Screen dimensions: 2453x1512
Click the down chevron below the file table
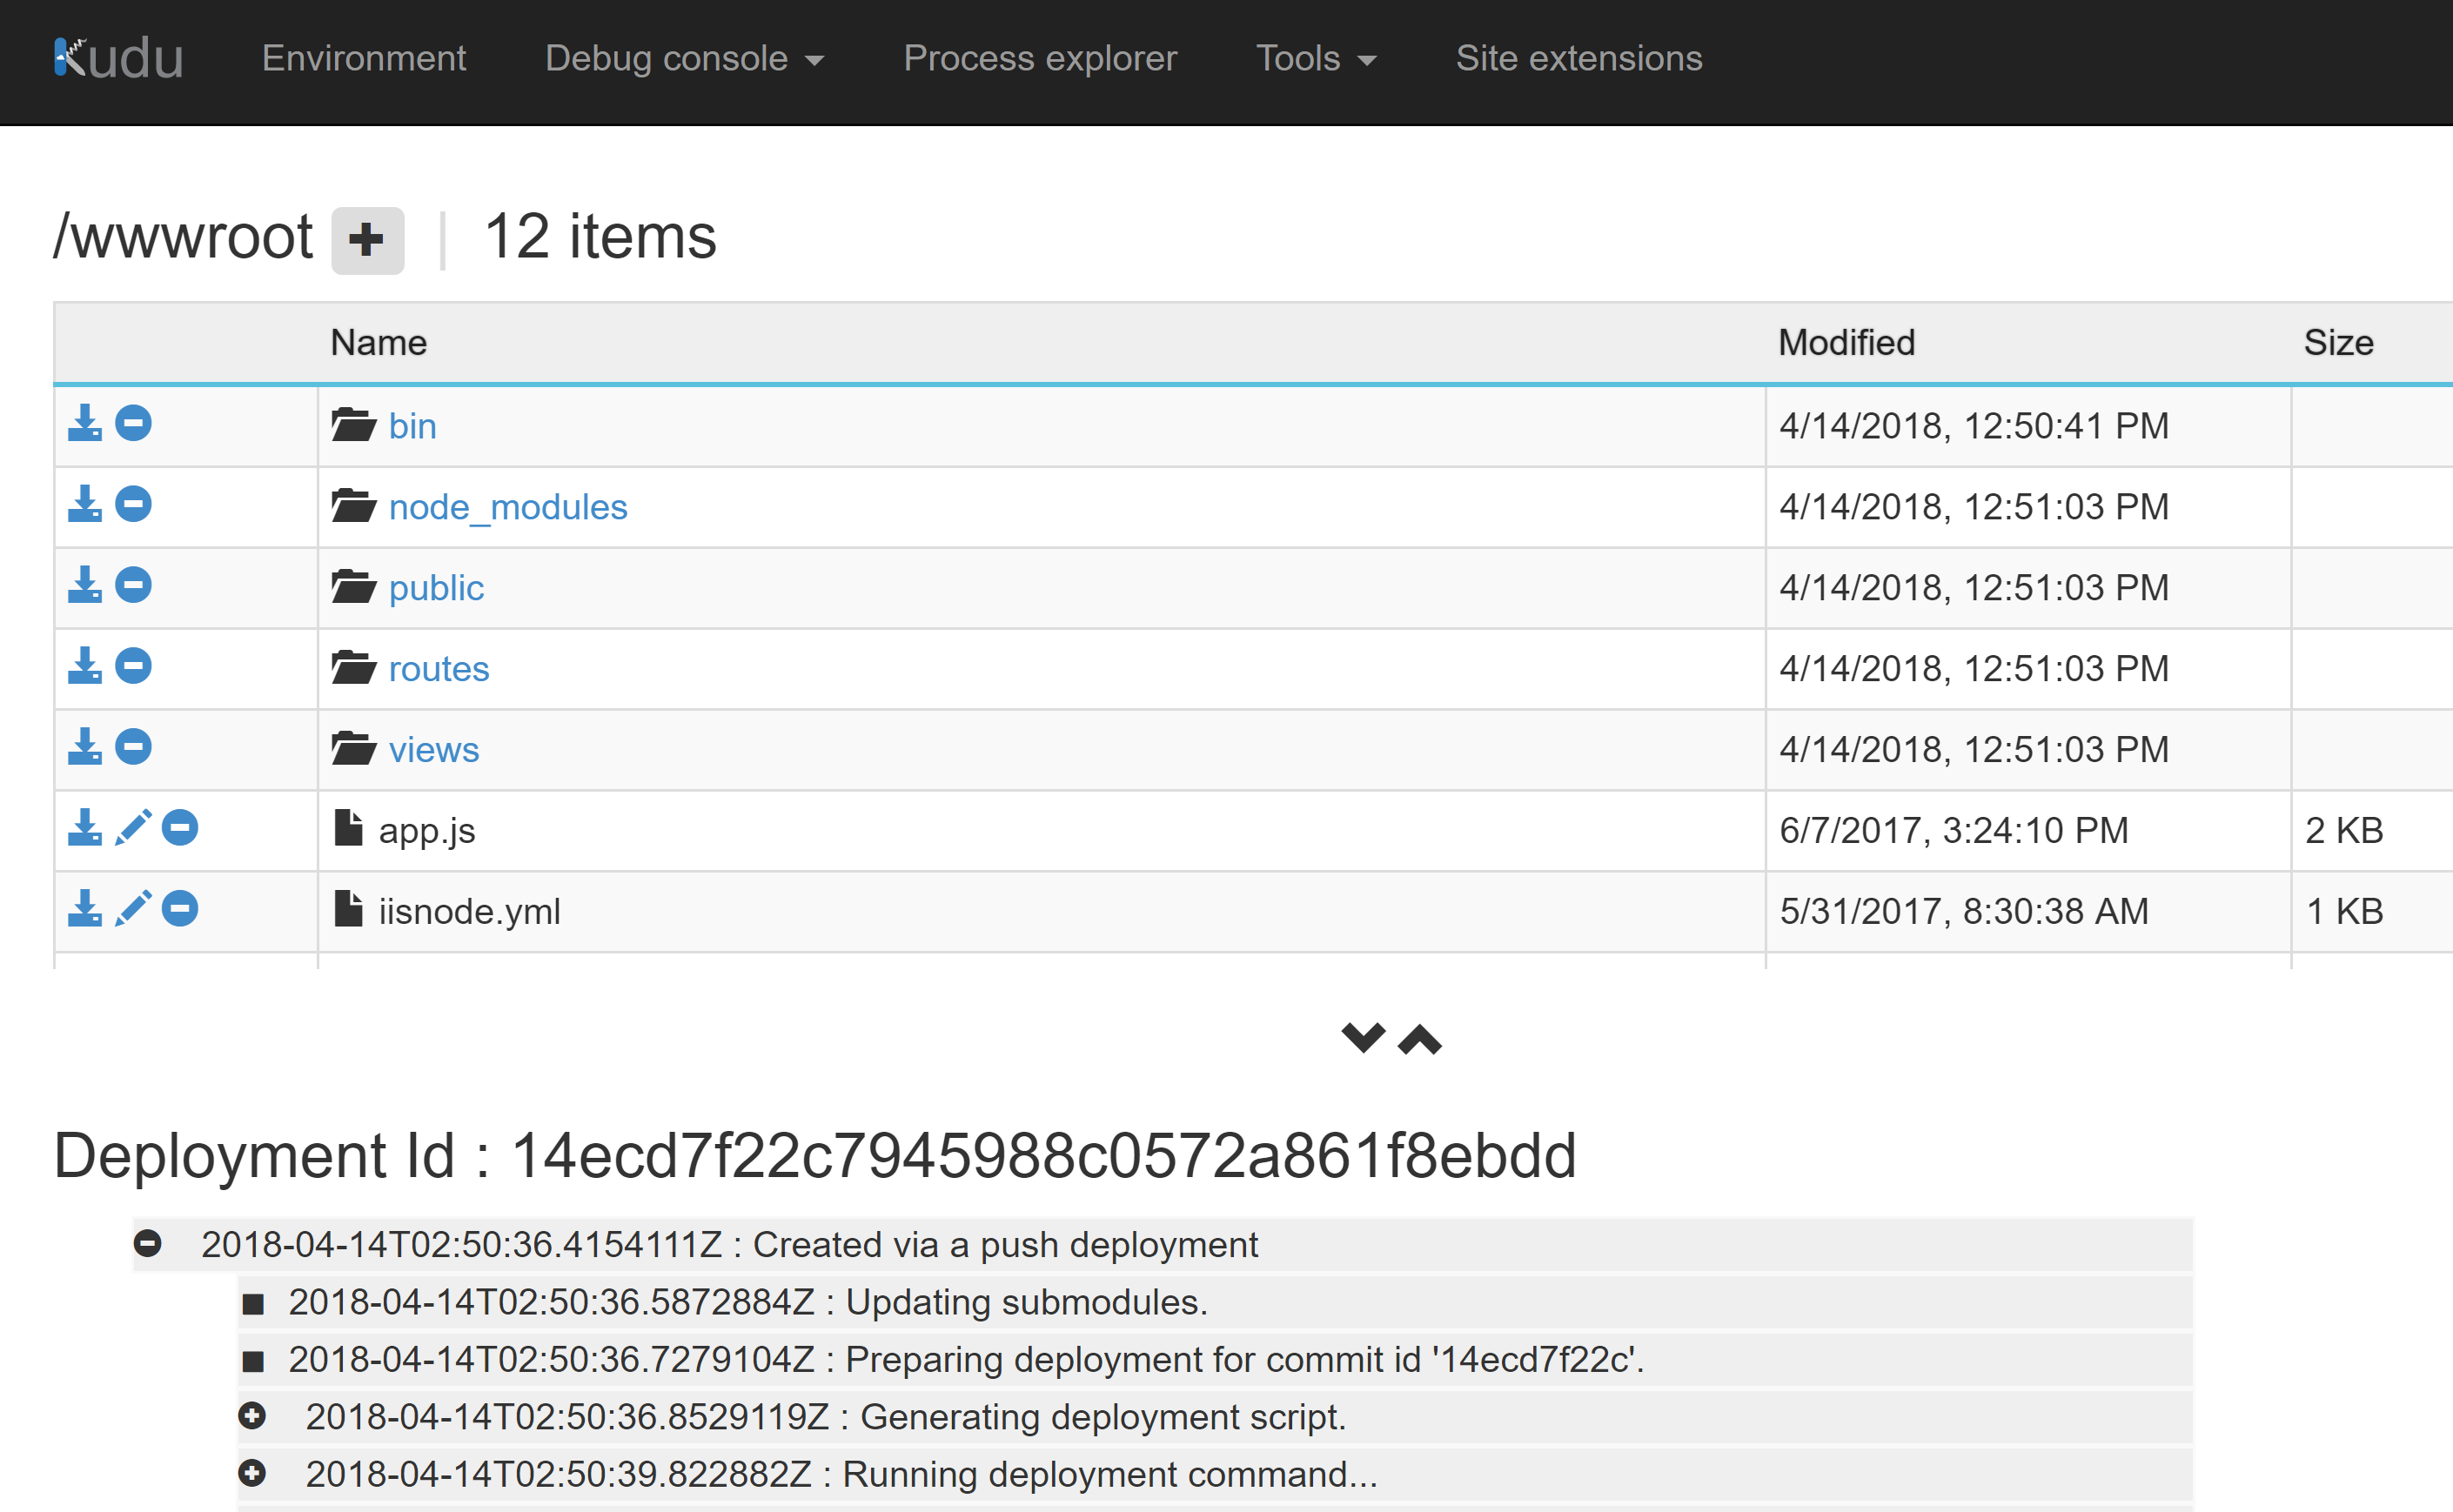click(1364, 1040)
